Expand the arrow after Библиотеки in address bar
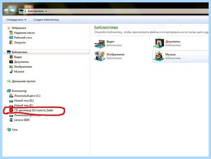Image resolution: width=211 pixels, height=159 pixels. pos(46,11)
